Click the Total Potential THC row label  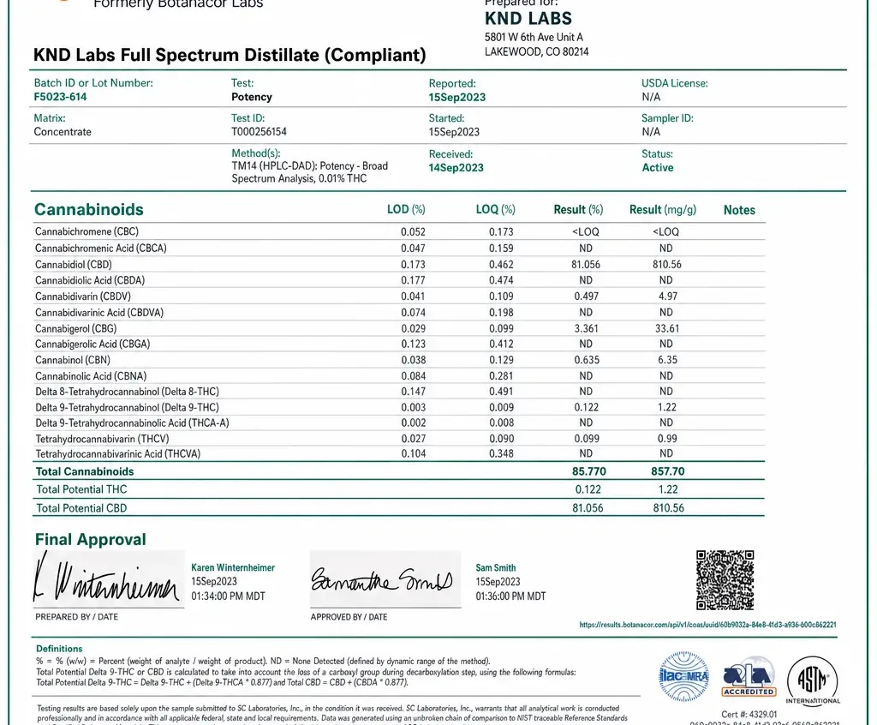pyautogui.click(x=81, y=489)
